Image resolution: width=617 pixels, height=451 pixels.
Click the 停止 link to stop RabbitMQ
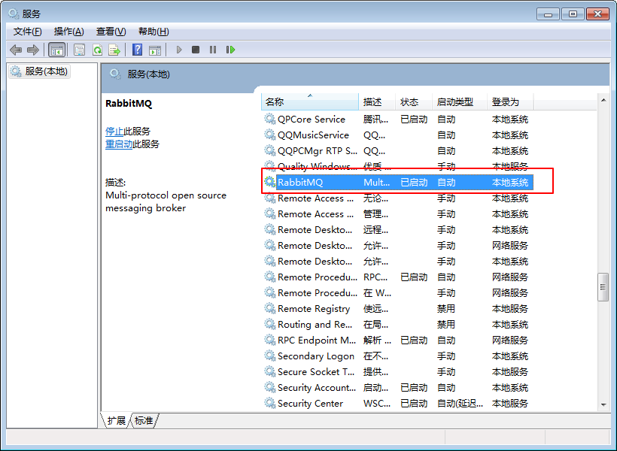click(x=114, y=131)
